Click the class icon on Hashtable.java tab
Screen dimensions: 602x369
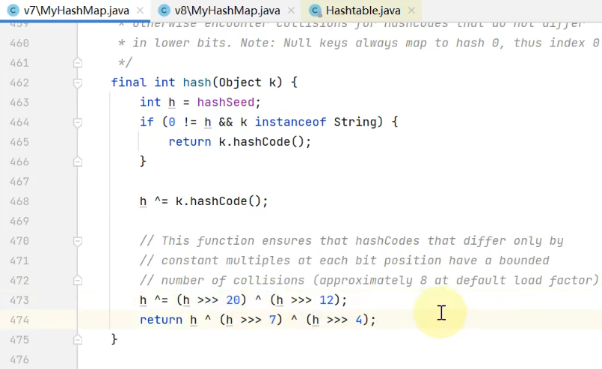click(x=315, y=10)
